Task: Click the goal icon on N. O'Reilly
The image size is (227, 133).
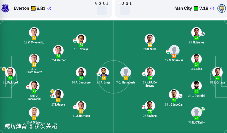Action: pos(203,109)
